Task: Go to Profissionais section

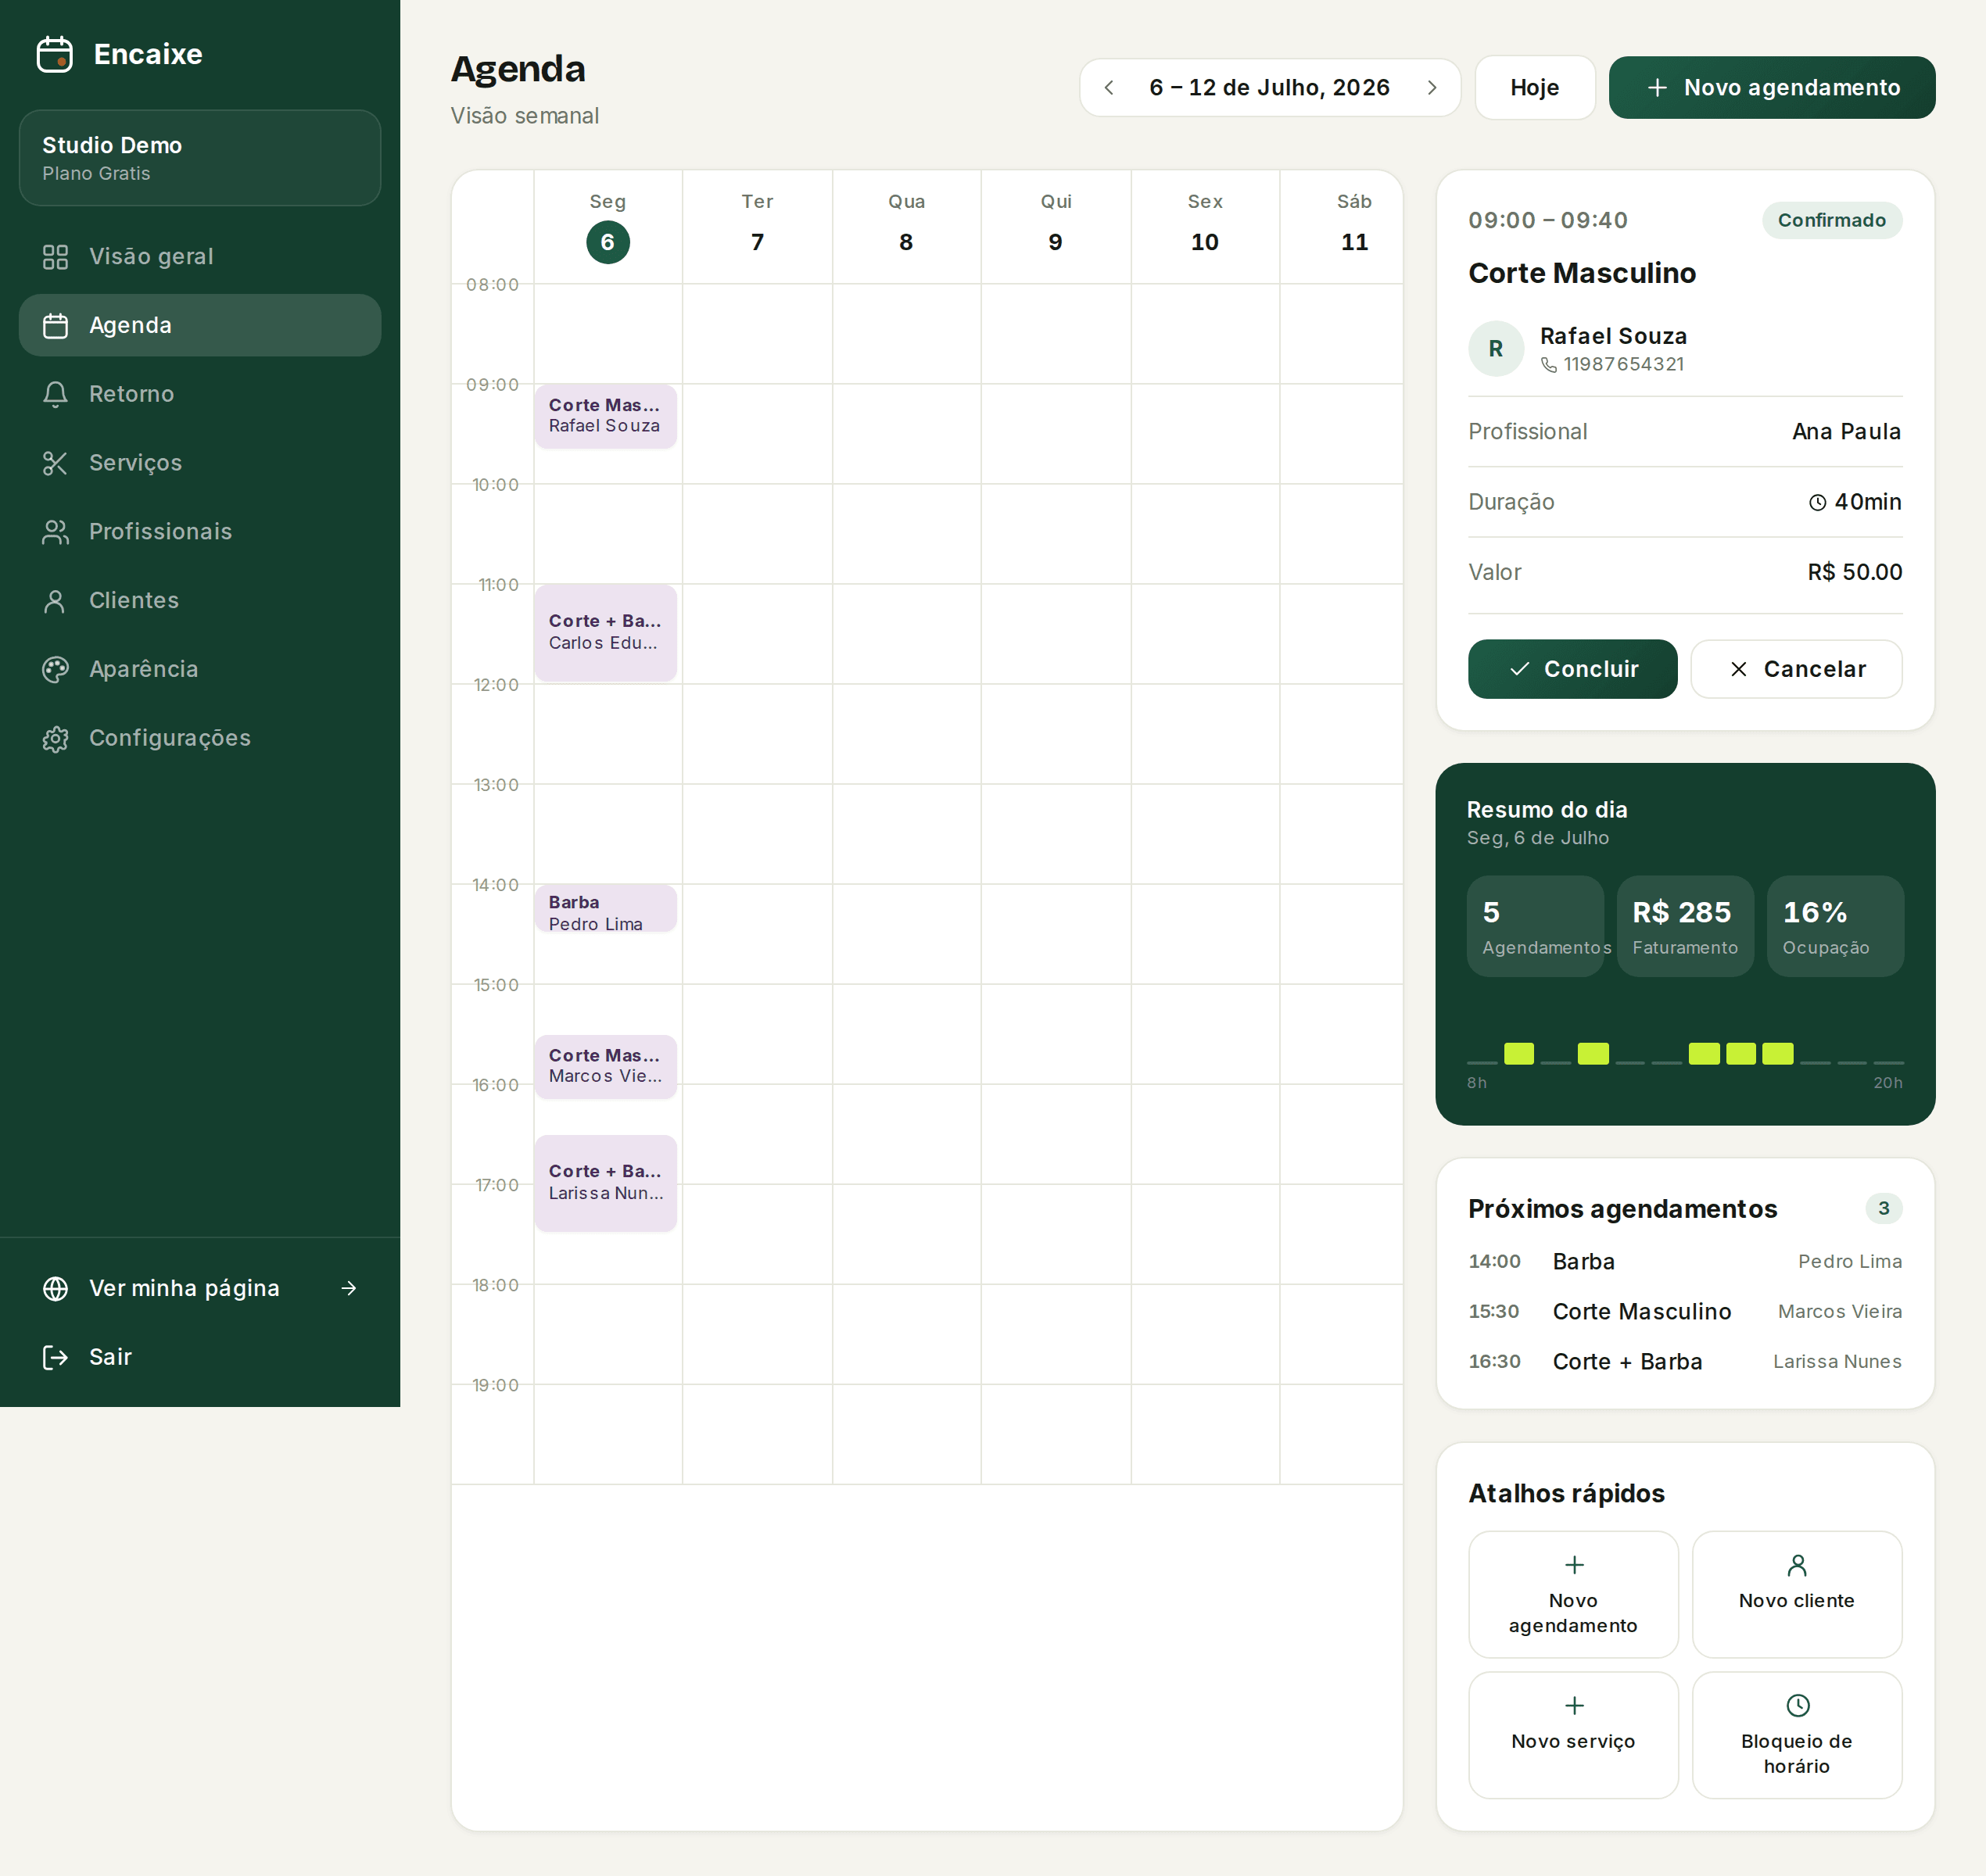Action: [x=199, y=531]
